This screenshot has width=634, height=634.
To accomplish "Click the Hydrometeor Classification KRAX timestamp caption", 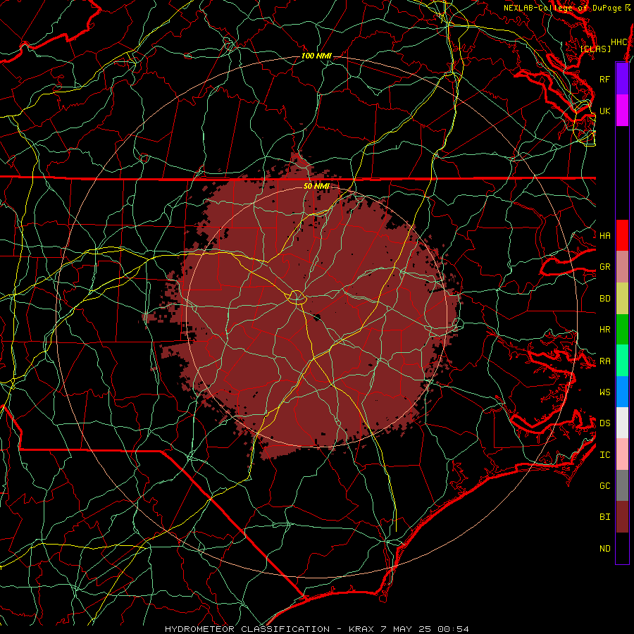I will click(x=316, y=629).
